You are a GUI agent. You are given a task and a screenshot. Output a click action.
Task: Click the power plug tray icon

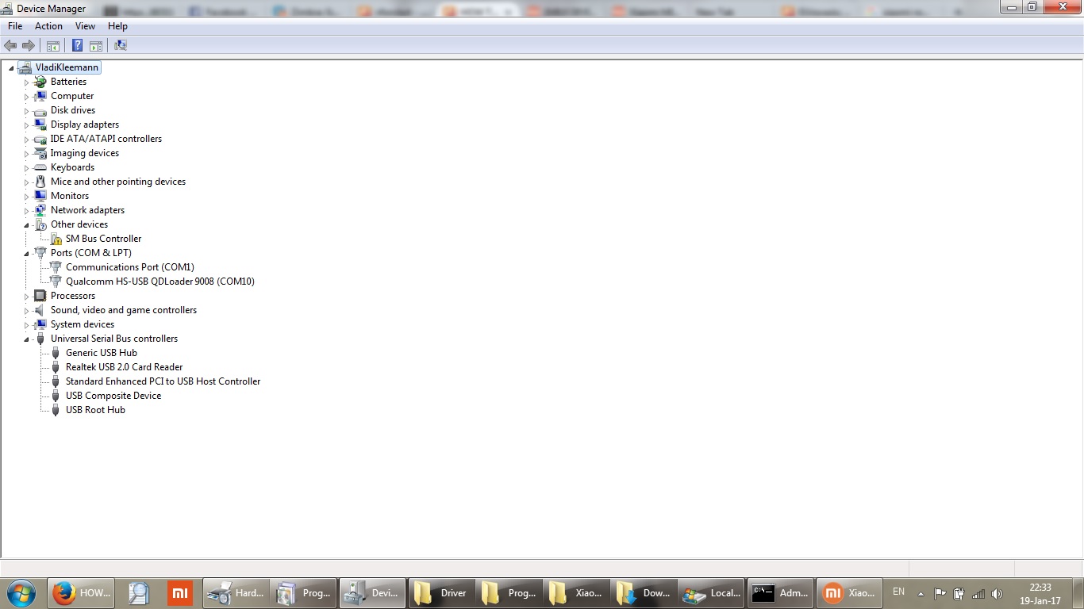tap(959, 593)
